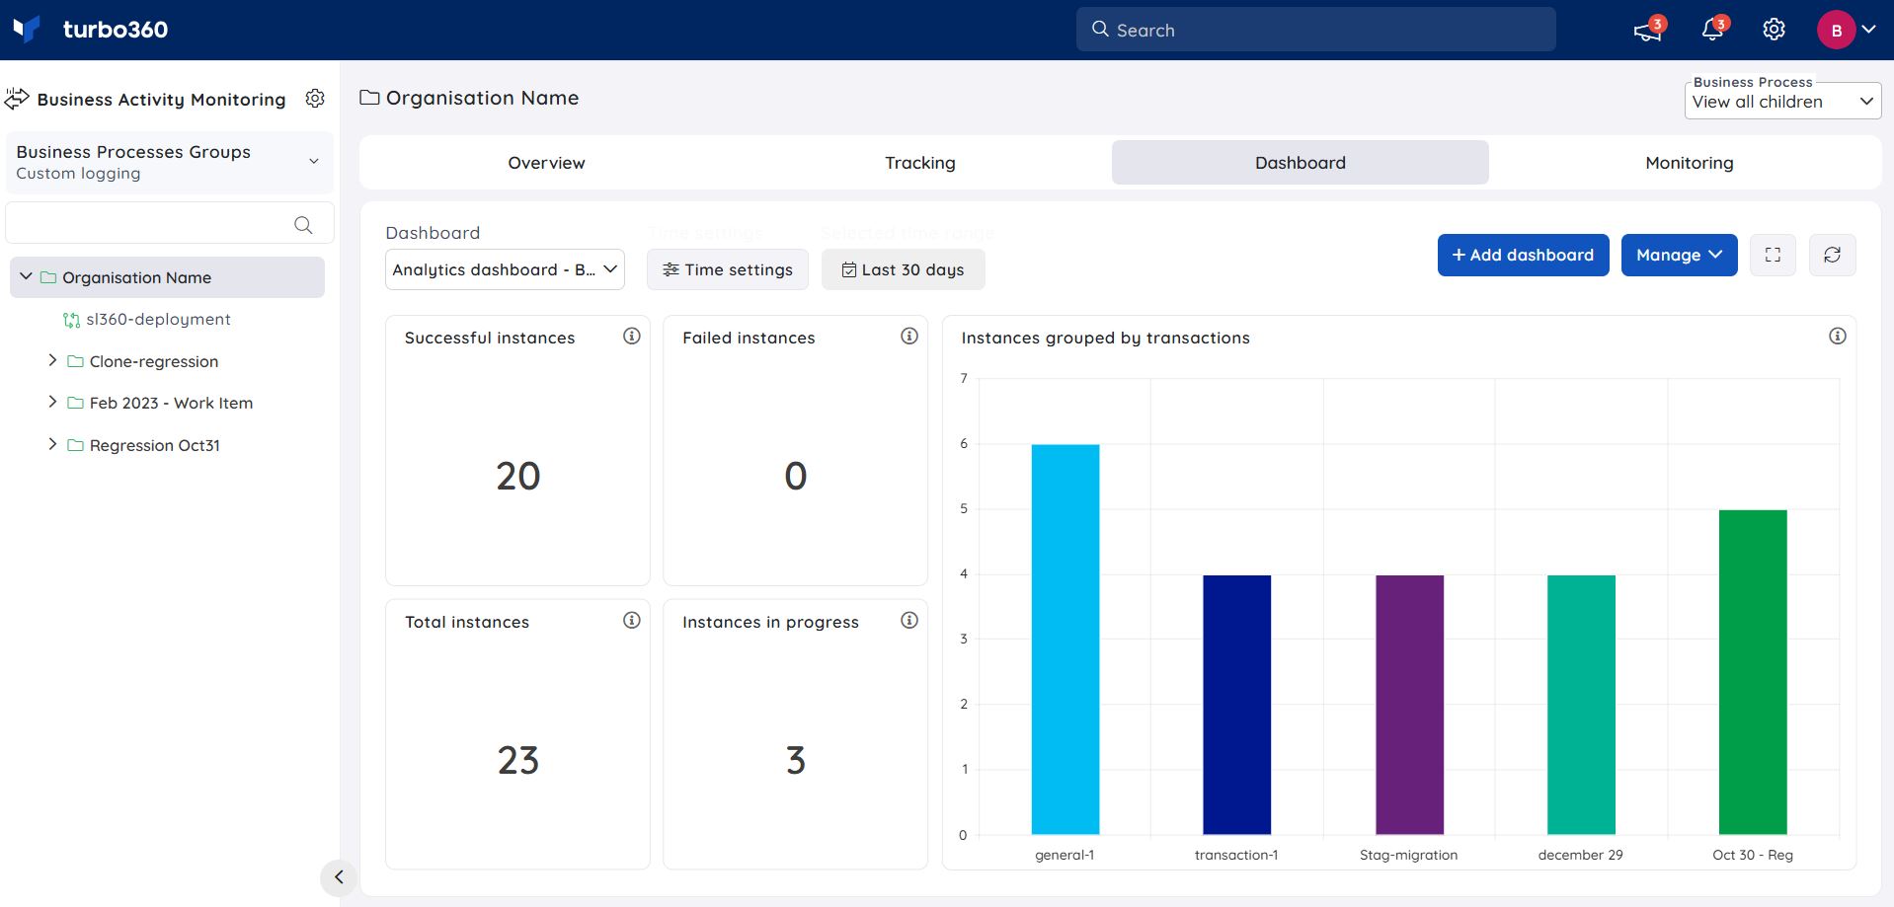Select Organisation Name in the tree
The width and height of the screenshot is (1894, 907).
[137, 277]
